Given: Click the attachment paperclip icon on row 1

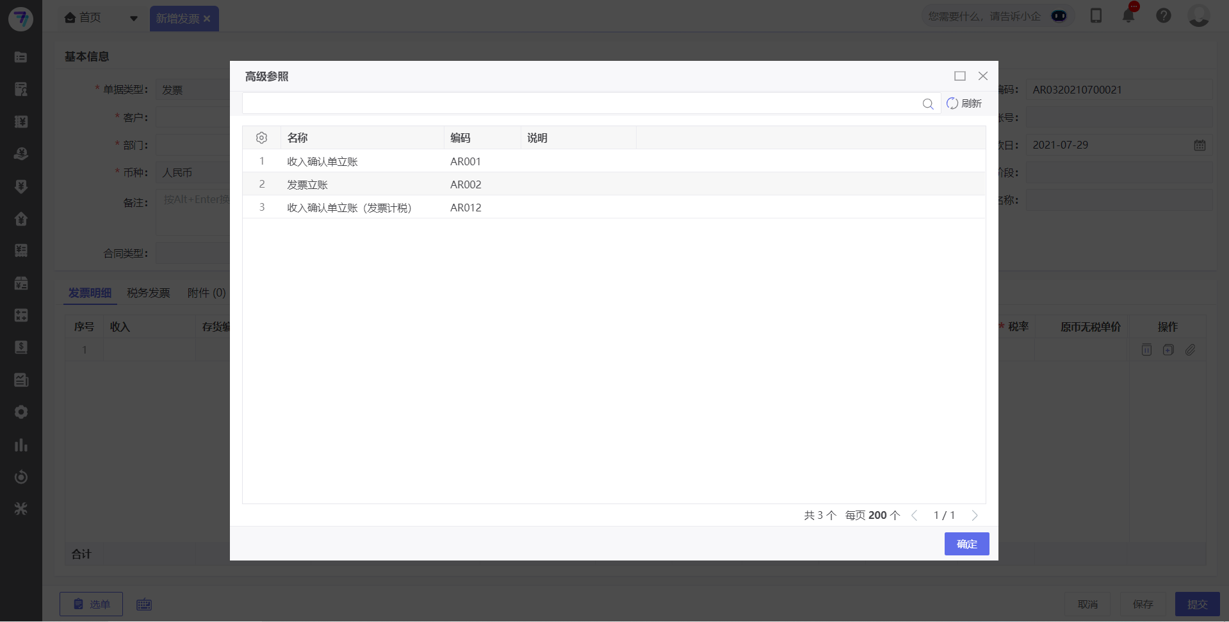Looking at the screenshot, I should 1191,350.
